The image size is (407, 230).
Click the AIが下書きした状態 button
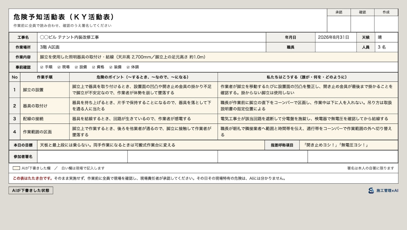[x=31, y=190]
